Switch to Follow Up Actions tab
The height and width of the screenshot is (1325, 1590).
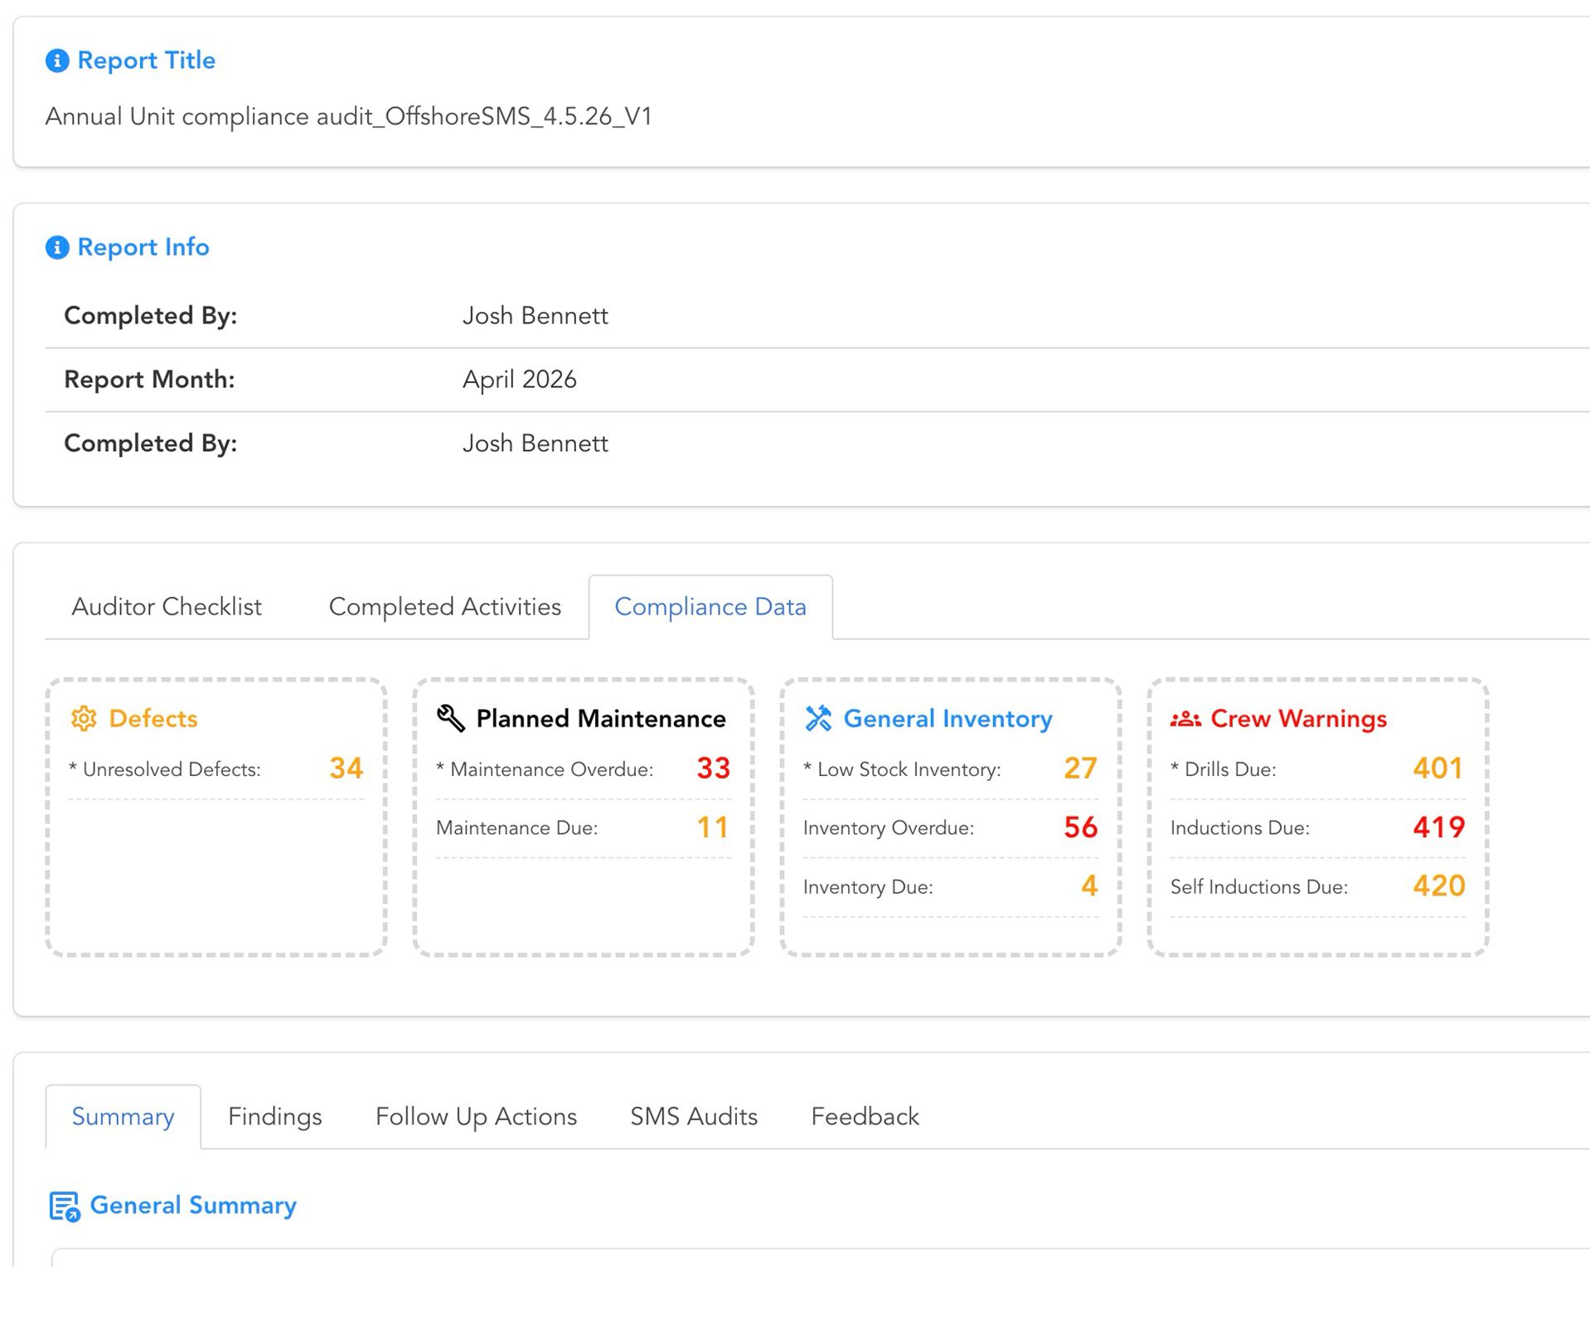476,1117
